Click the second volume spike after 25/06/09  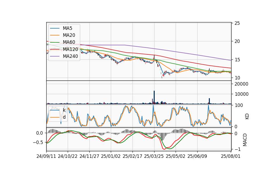(x=209, y=101)
